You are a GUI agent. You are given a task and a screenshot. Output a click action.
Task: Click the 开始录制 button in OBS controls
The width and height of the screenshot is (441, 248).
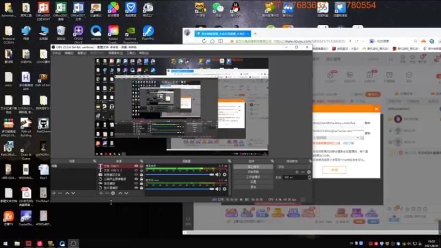click(253, 172)
